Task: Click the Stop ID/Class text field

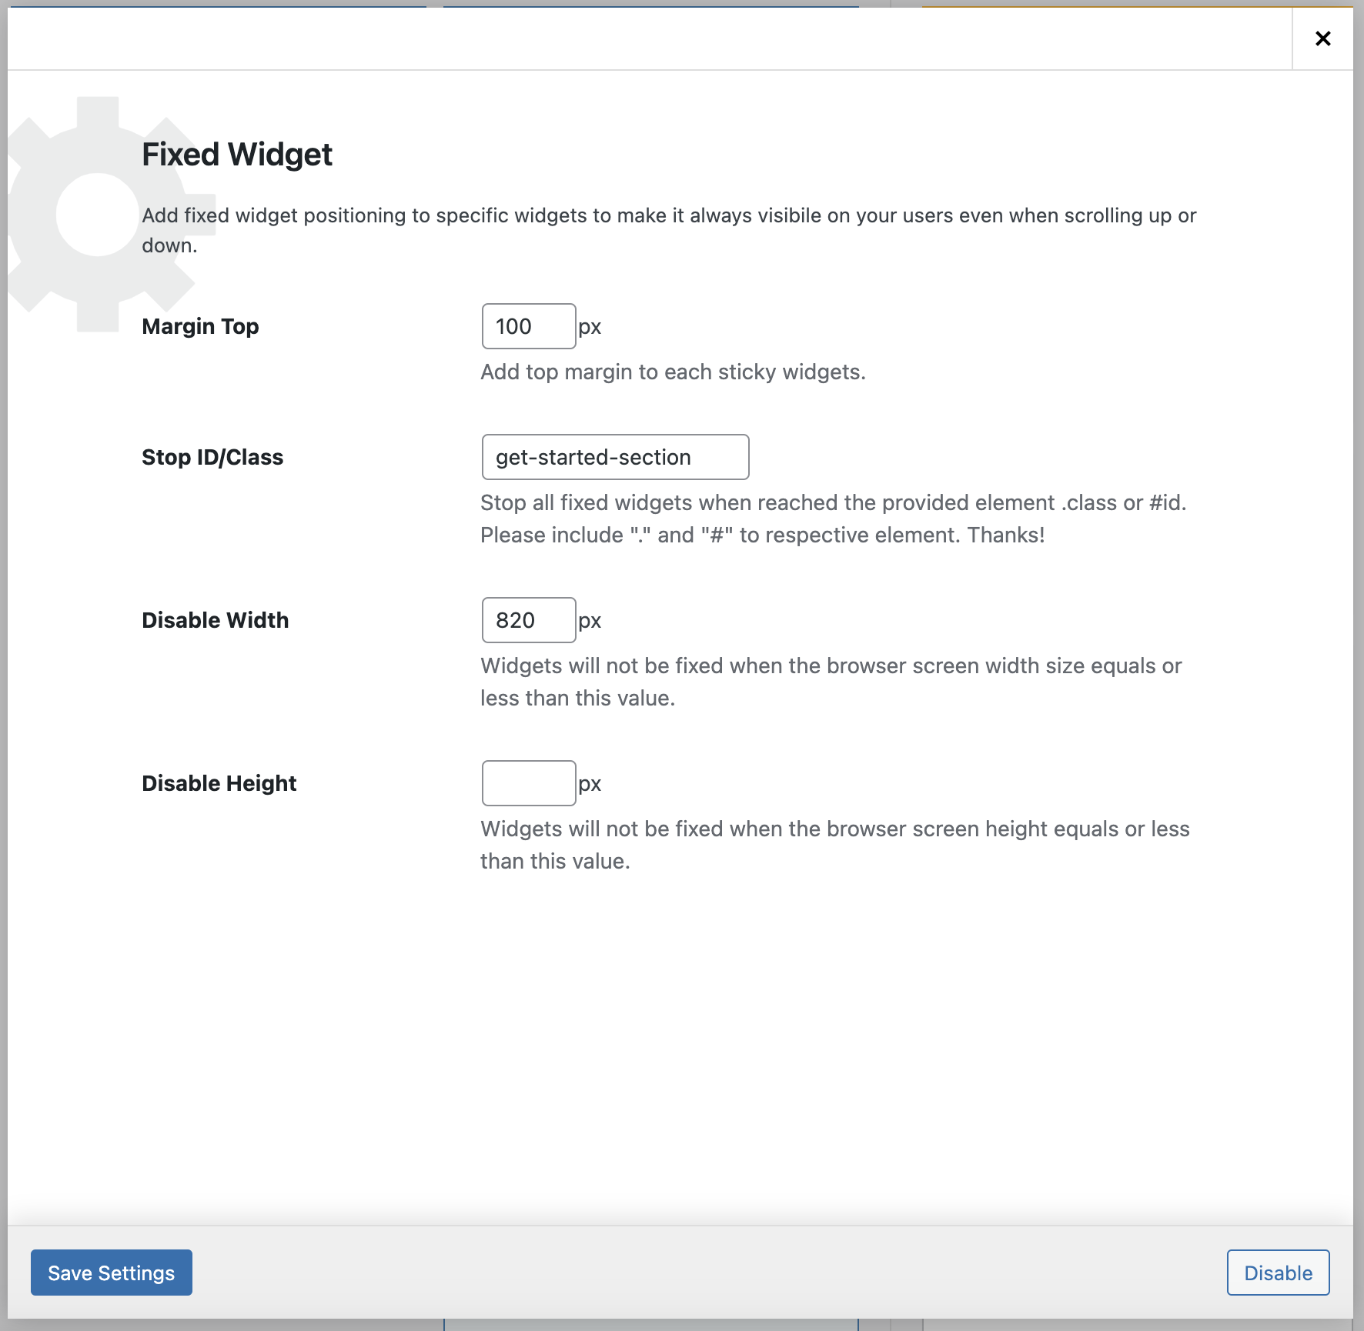Action: pos(614,456)
